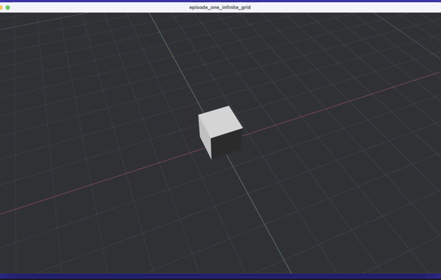Image resolution: width=441 pixels, height=280 pixels.
Task: Pick the cube's lowest front bottom corner vertex
Action: pyautogui.click(x=211, y=159)
